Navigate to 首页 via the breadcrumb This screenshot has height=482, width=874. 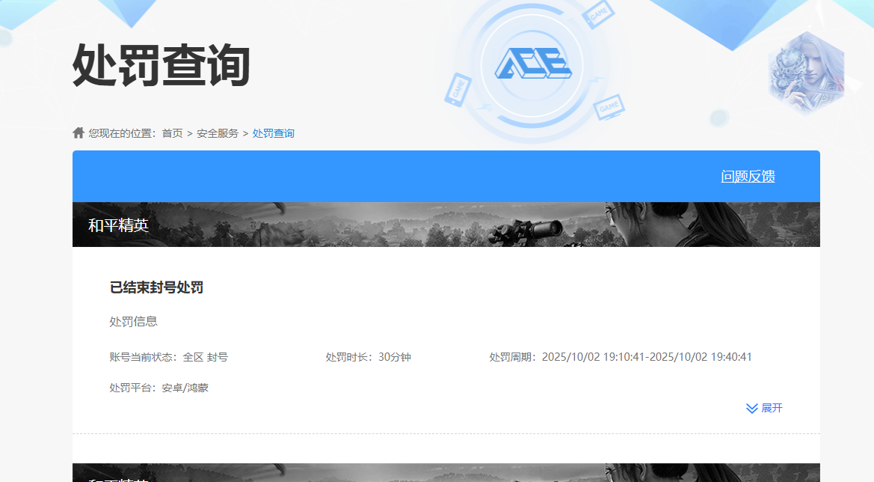(x=170, y=132)
